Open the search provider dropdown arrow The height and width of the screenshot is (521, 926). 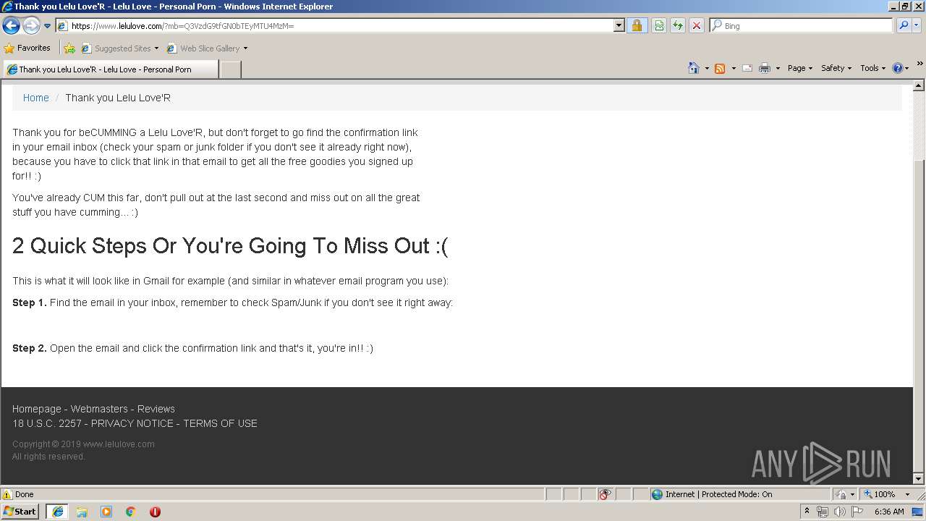pyautogui.click(x=917, y=25)
